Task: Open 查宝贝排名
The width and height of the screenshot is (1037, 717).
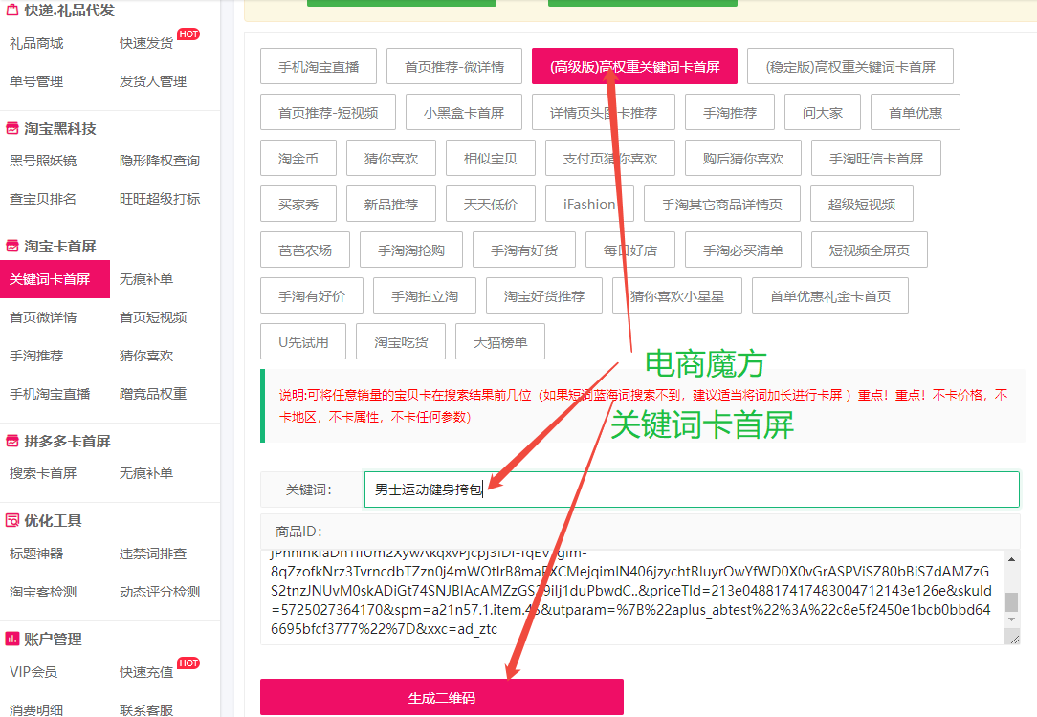Action: [43, 199]
